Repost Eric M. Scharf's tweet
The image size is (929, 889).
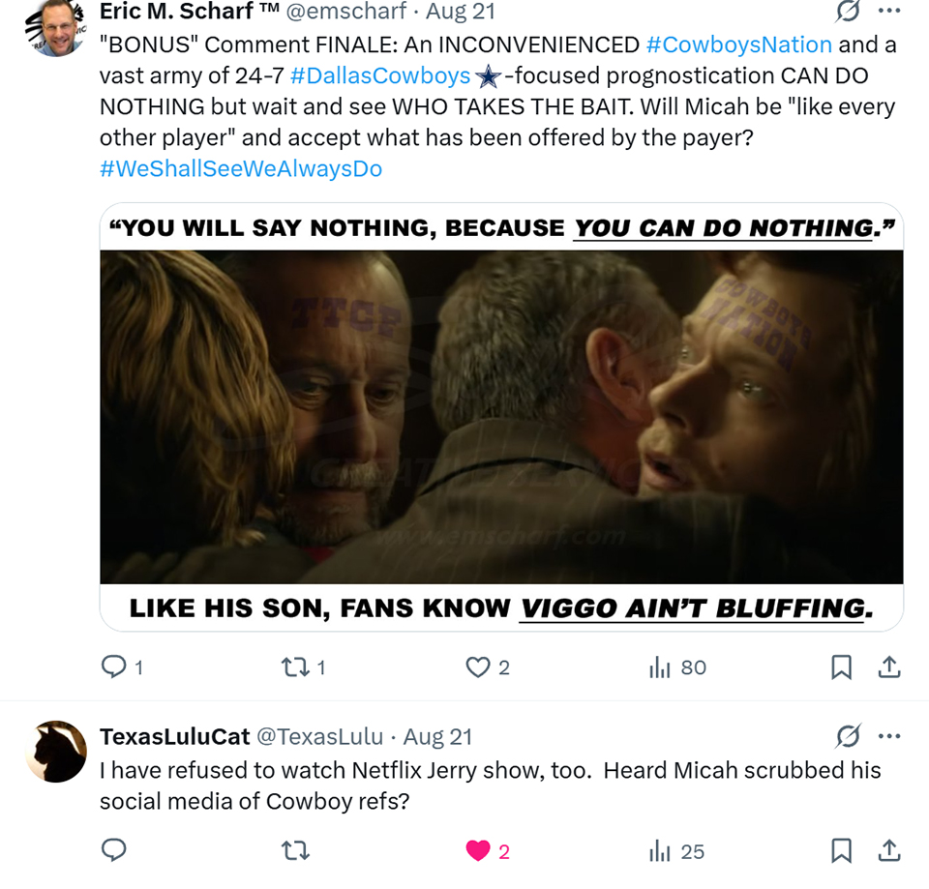point(292,667)
